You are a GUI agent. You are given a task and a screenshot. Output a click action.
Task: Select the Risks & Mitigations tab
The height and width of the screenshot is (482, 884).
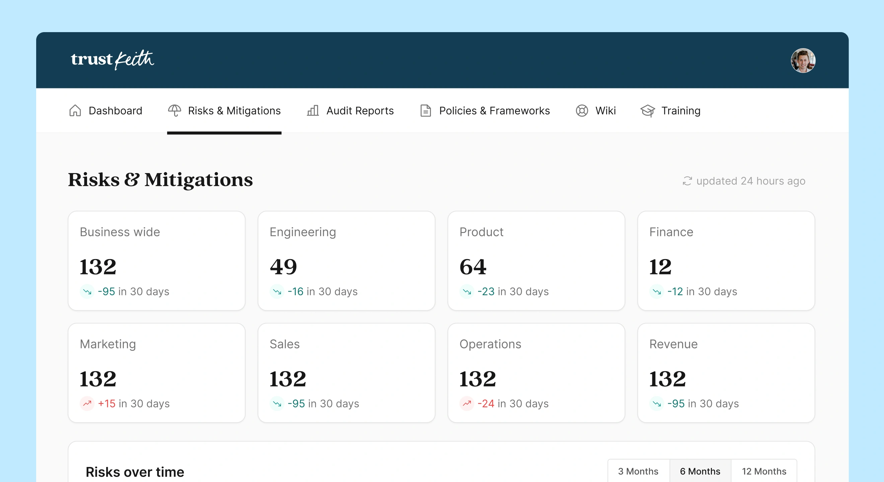point(224,110)
